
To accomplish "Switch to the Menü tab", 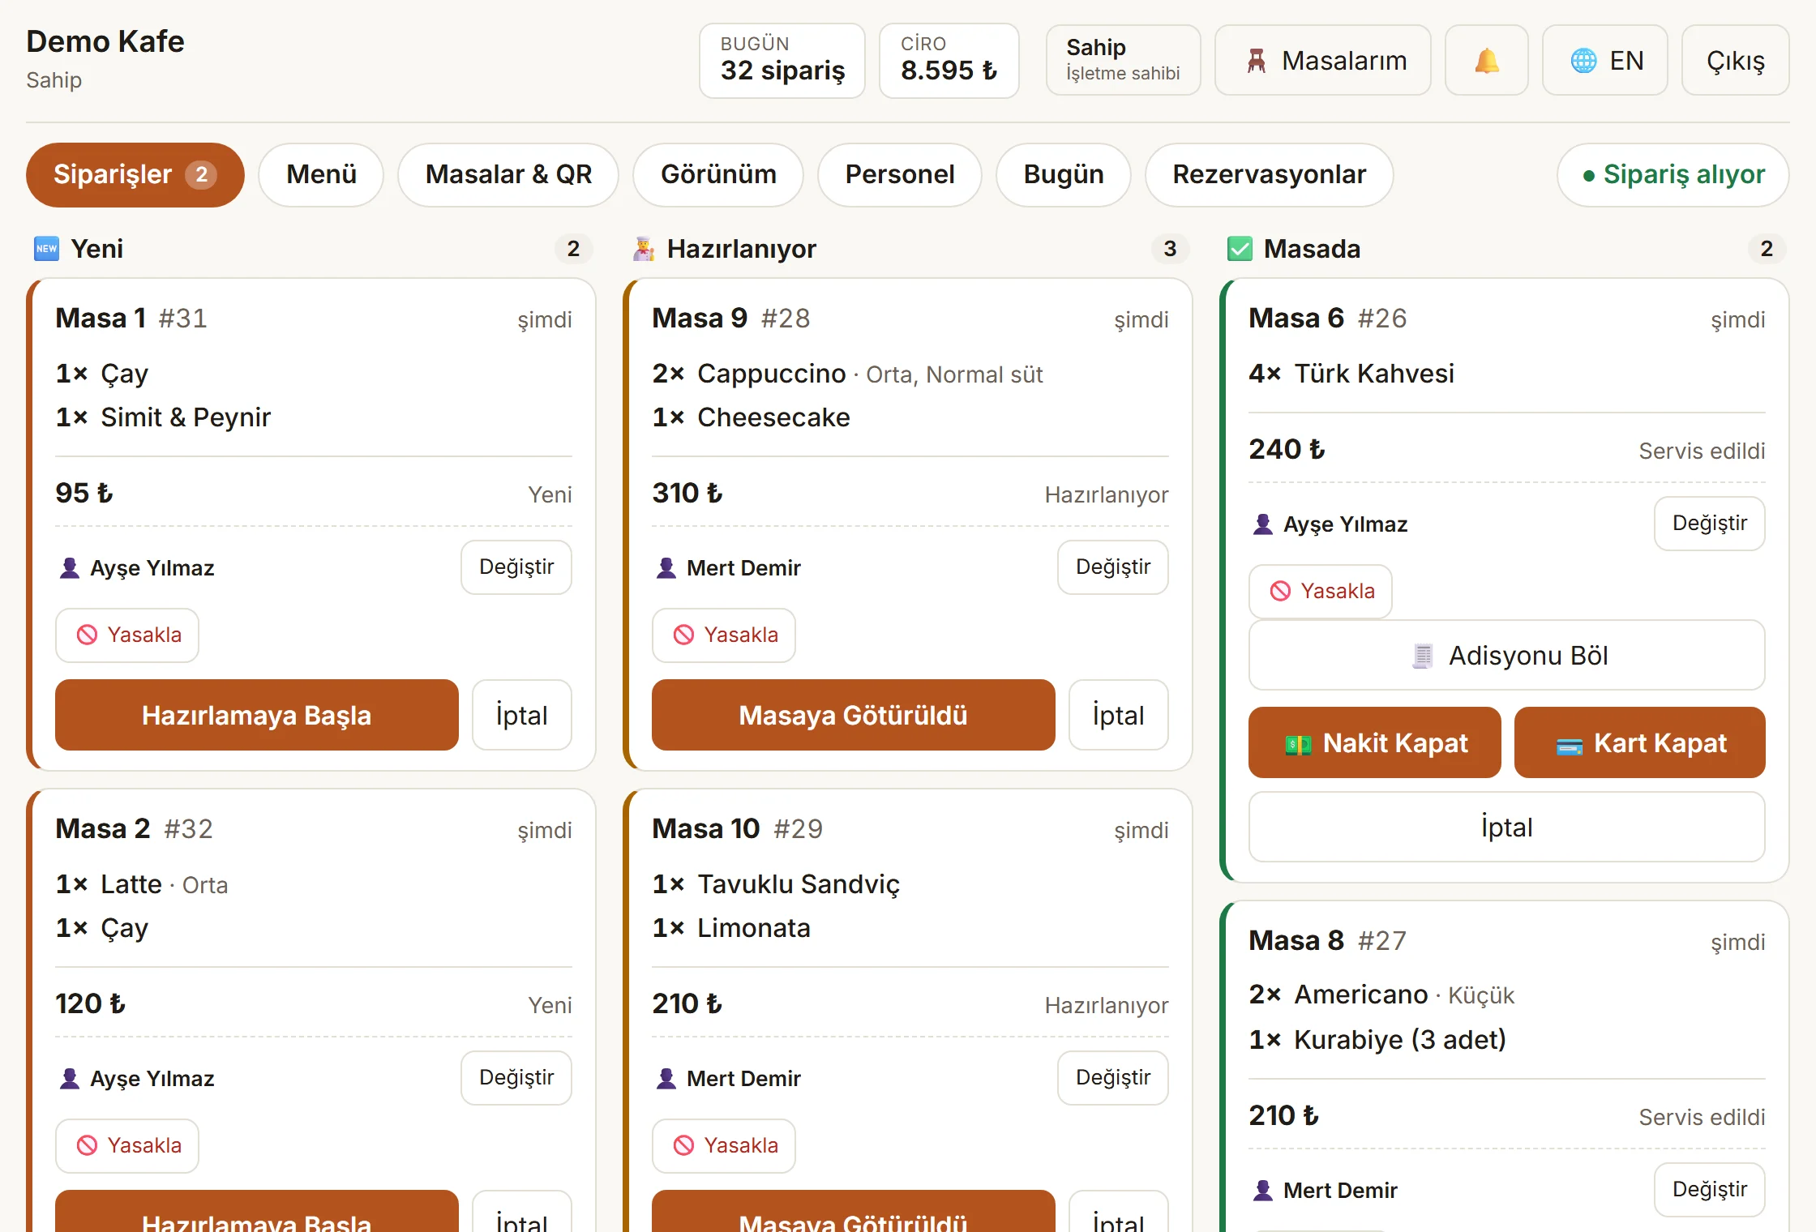I will tap(322, 175).
